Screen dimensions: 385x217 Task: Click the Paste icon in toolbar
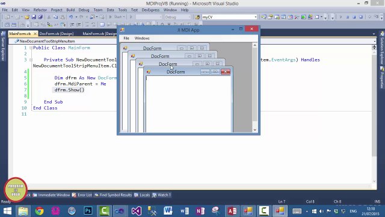[63, 17]
